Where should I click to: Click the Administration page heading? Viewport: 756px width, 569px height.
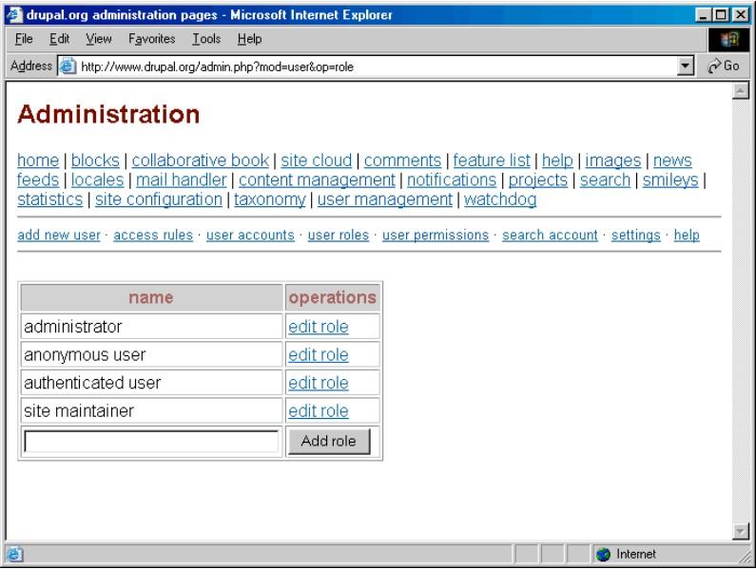click(108, 115)
